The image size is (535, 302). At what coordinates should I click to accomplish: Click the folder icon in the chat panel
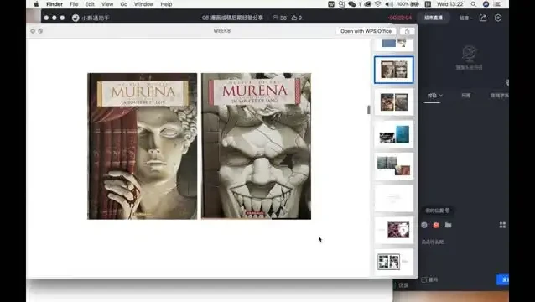coord(449,225)
